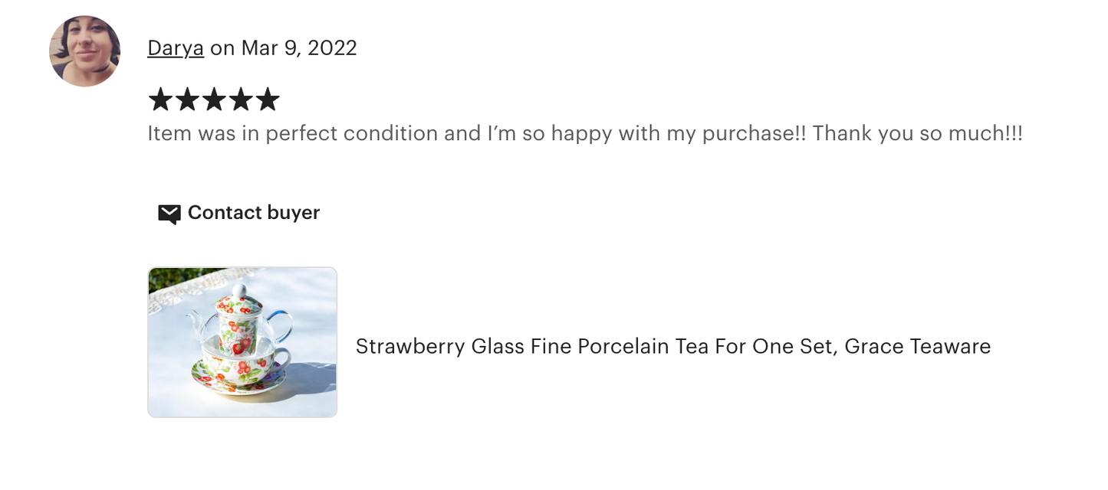Open the Strawberry tea set product thumbnail
1108x490 pixels.
point(242,342)
